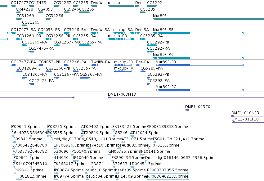Select the CG31266 gene label

pyautogui.click(x=54, y=16)
